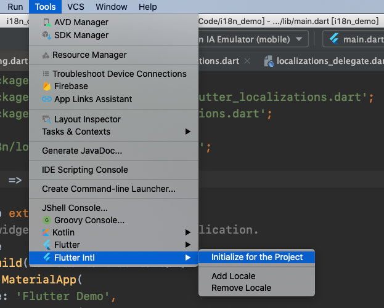Image resolution: width=384 pixels, height=308 pixels.
Task: Expand the Flutter submenu arrow
Action: pos(188,245)
